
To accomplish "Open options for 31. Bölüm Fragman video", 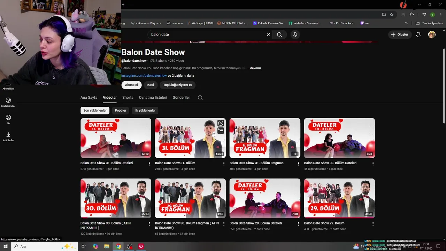I will coord(299,163).
